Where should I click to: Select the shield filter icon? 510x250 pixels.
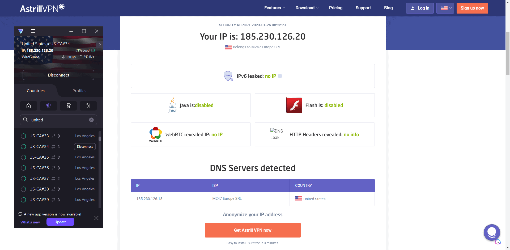point(48,106)
